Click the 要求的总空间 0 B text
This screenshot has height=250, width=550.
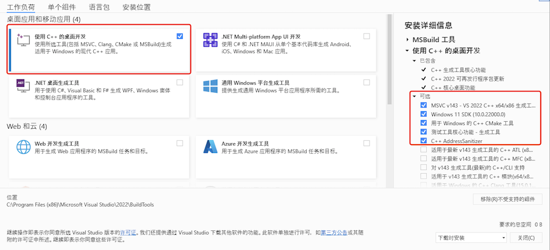click(520, 224)
